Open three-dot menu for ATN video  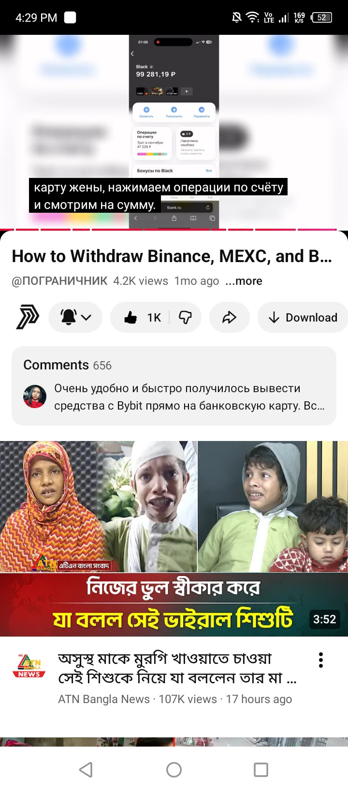[320, 660]
